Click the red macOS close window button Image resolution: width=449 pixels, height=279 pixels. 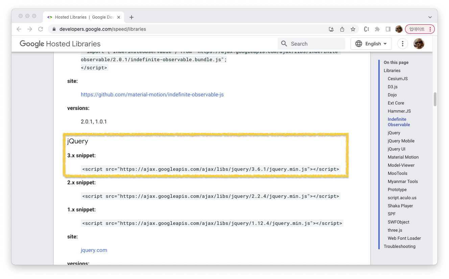[21, 16]
